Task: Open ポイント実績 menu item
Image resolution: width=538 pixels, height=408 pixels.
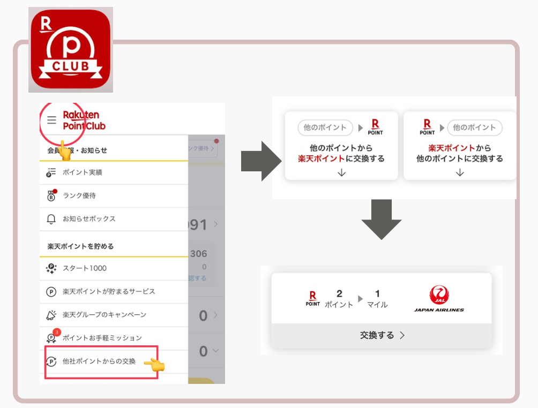Action: pyautogui.click(x=114, y=172)
